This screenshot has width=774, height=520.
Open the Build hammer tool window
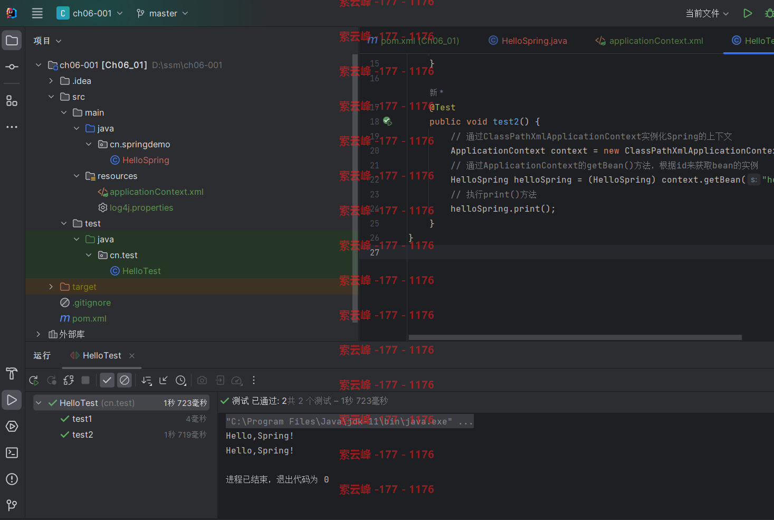click(12, 374)
